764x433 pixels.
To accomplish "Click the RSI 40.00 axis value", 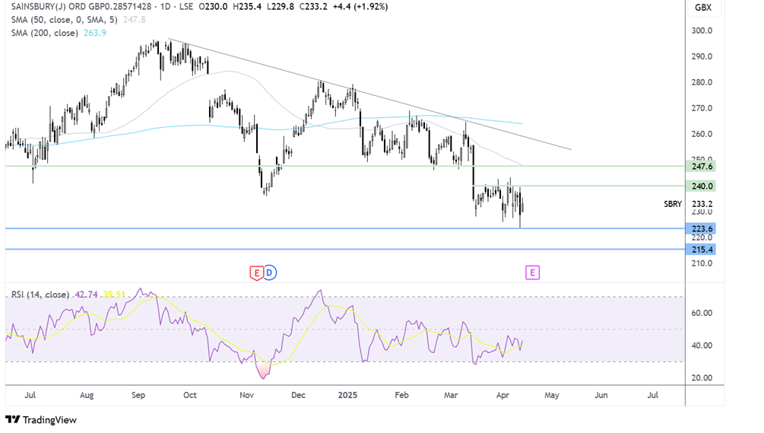I will coord(702,345).
